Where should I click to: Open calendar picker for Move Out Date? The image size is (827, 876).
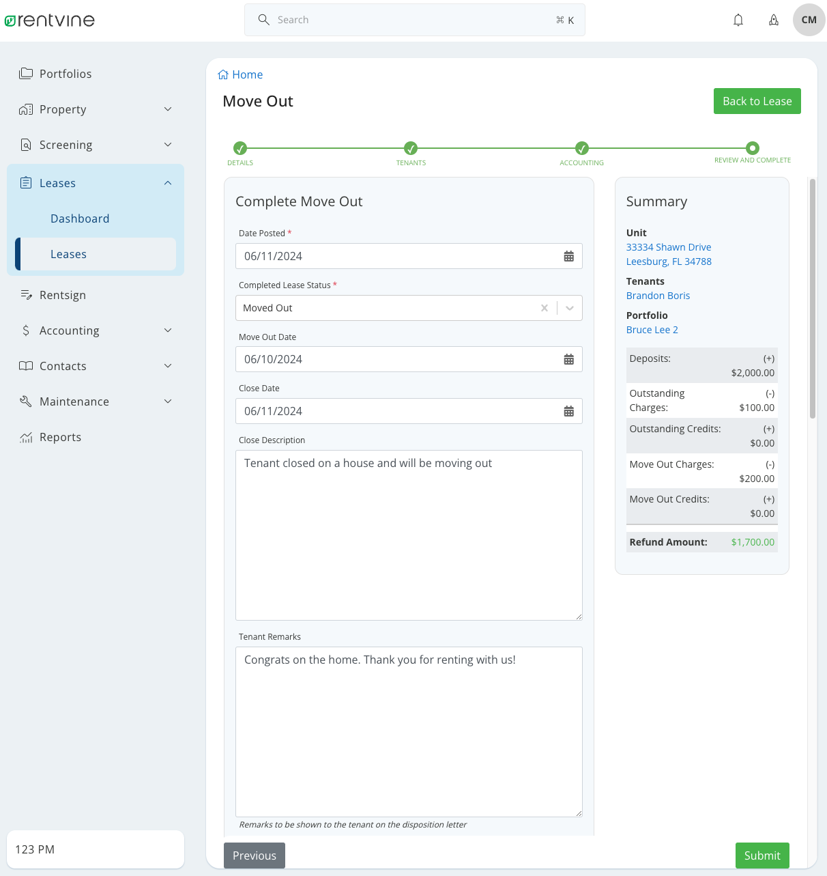point(568,360)
